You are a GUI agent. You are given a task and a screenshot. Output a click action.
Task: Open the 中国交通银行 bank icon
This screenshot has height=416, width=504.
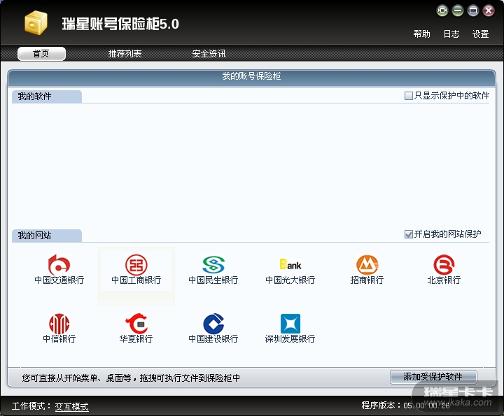pyautogui.click(x=59, y=264)
